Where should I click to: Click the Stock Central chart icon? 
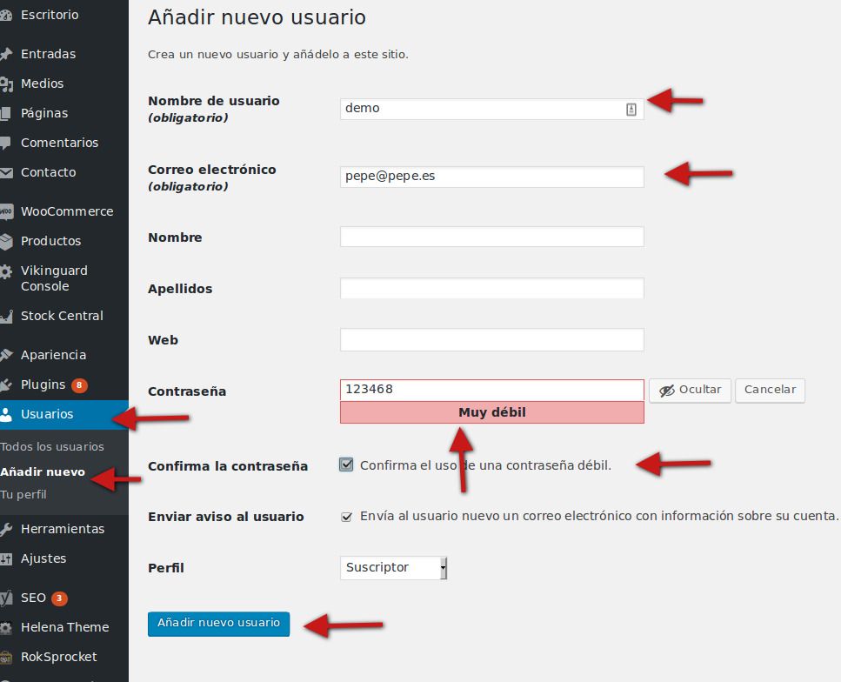click(6, 317)
